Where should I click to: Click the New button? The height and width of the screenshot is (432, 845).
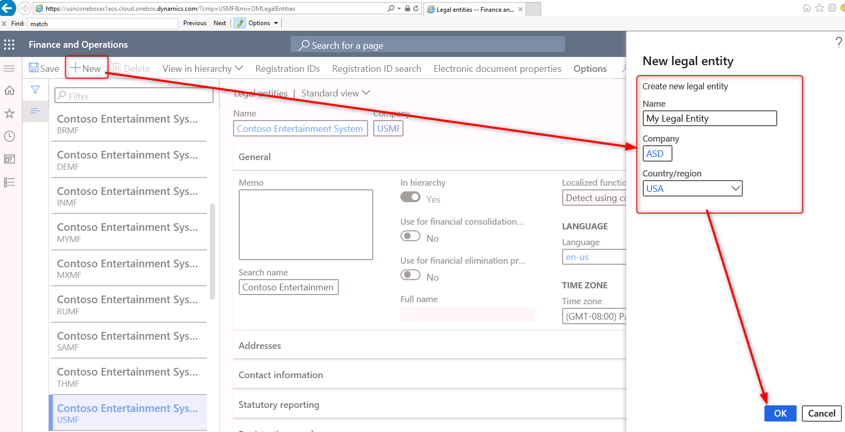[86, 68]
